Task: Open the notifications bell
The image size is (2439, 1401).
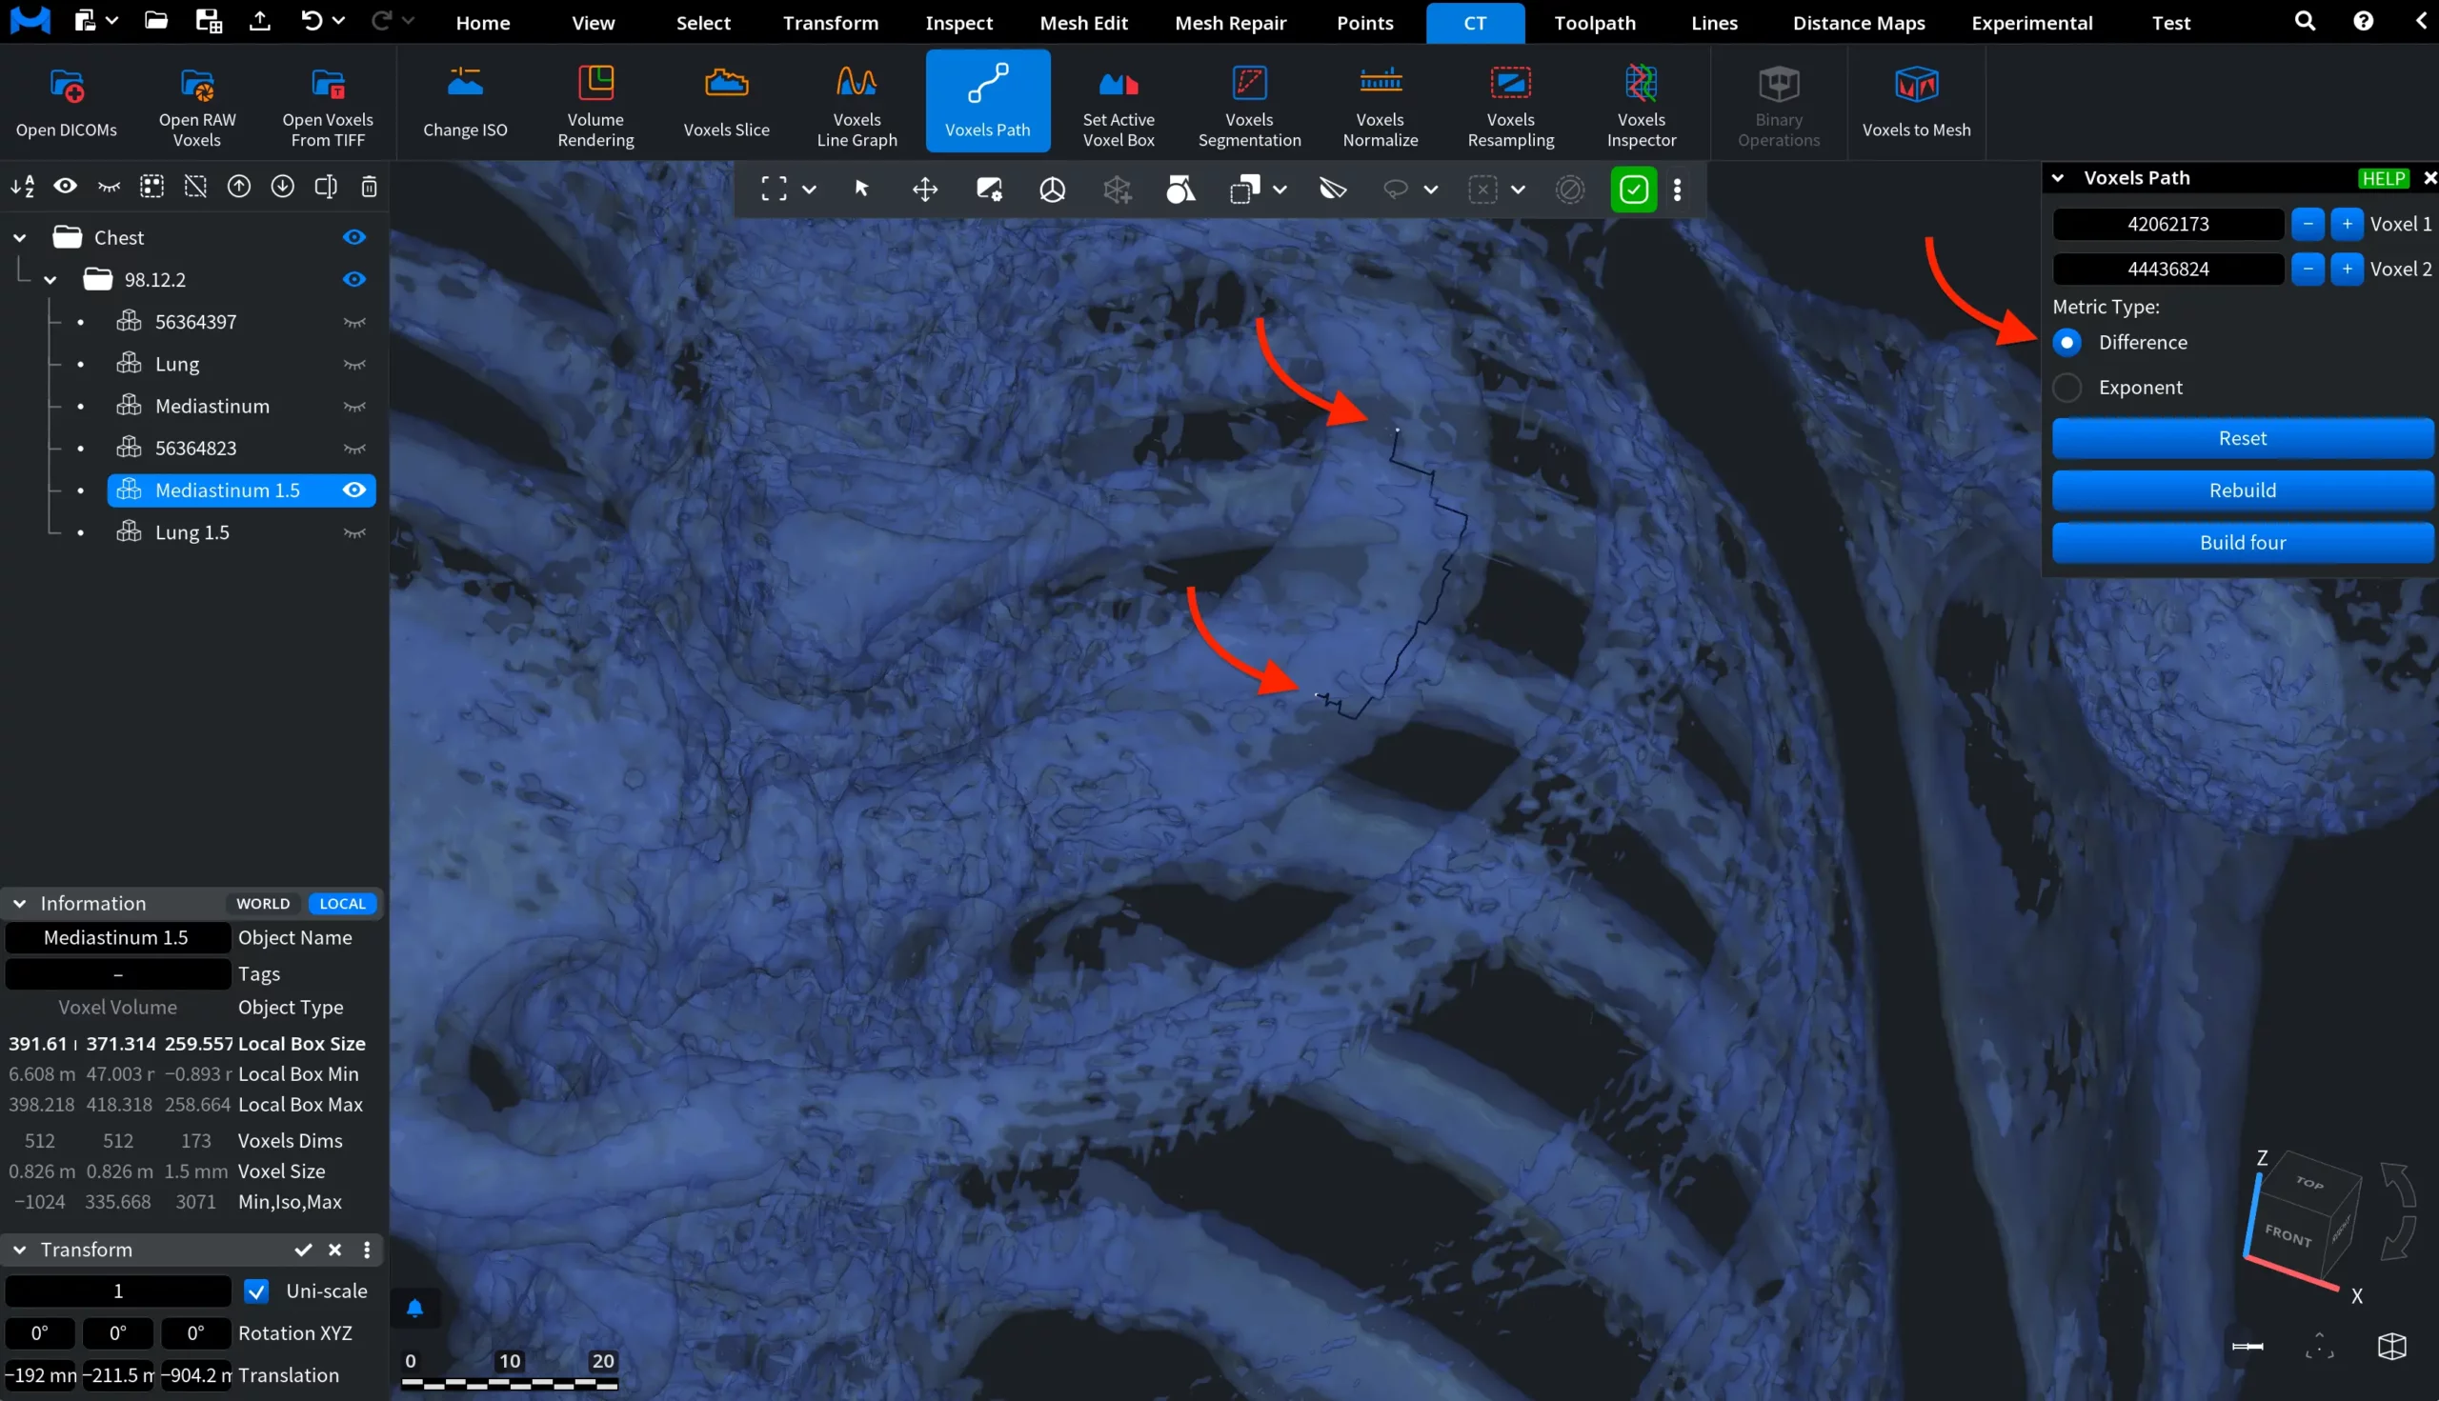Action: [414, 1308]
